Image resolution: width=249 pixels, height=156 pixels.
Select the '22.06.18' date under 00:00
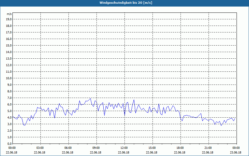(12, 153)
